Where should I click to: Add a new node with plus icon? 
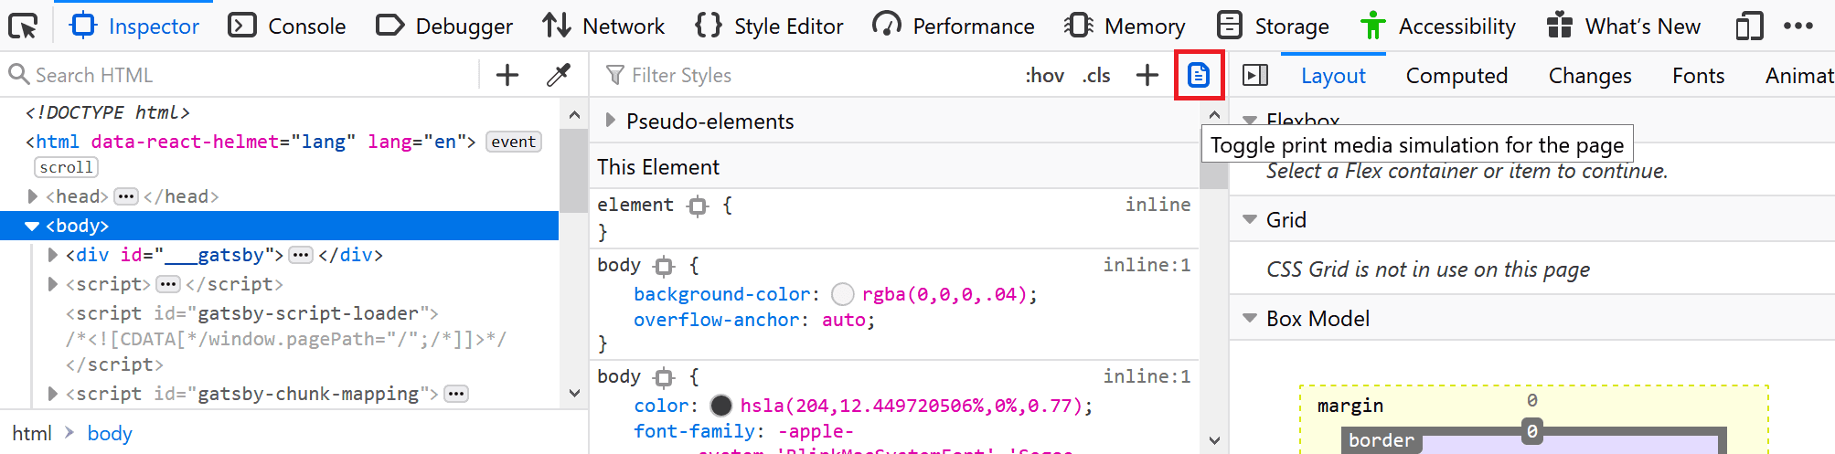tap(507, 75)
